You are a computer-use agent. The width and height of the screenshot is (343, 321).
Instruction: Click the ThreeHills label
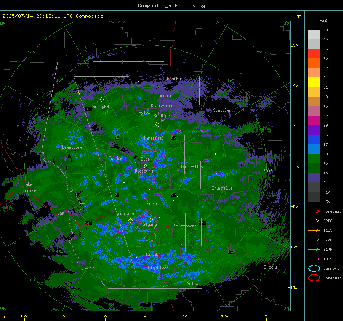(192, 167)
